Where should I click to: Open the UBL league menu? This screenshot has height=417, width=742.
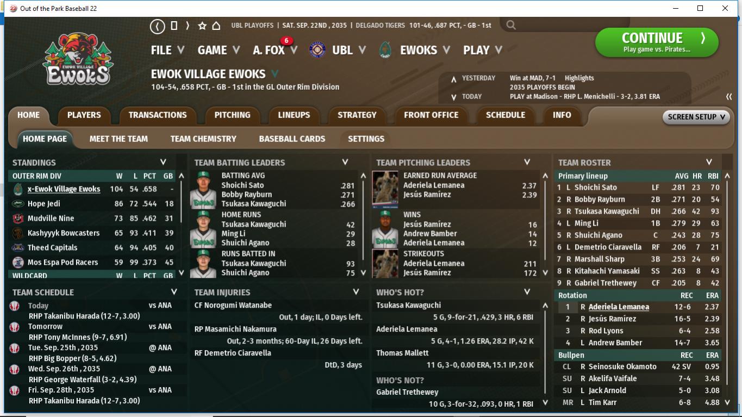(x=349, y=50)
